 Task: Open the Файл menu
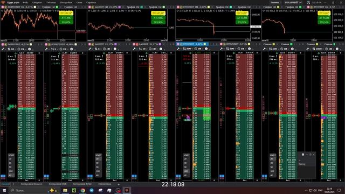(25, 2)
